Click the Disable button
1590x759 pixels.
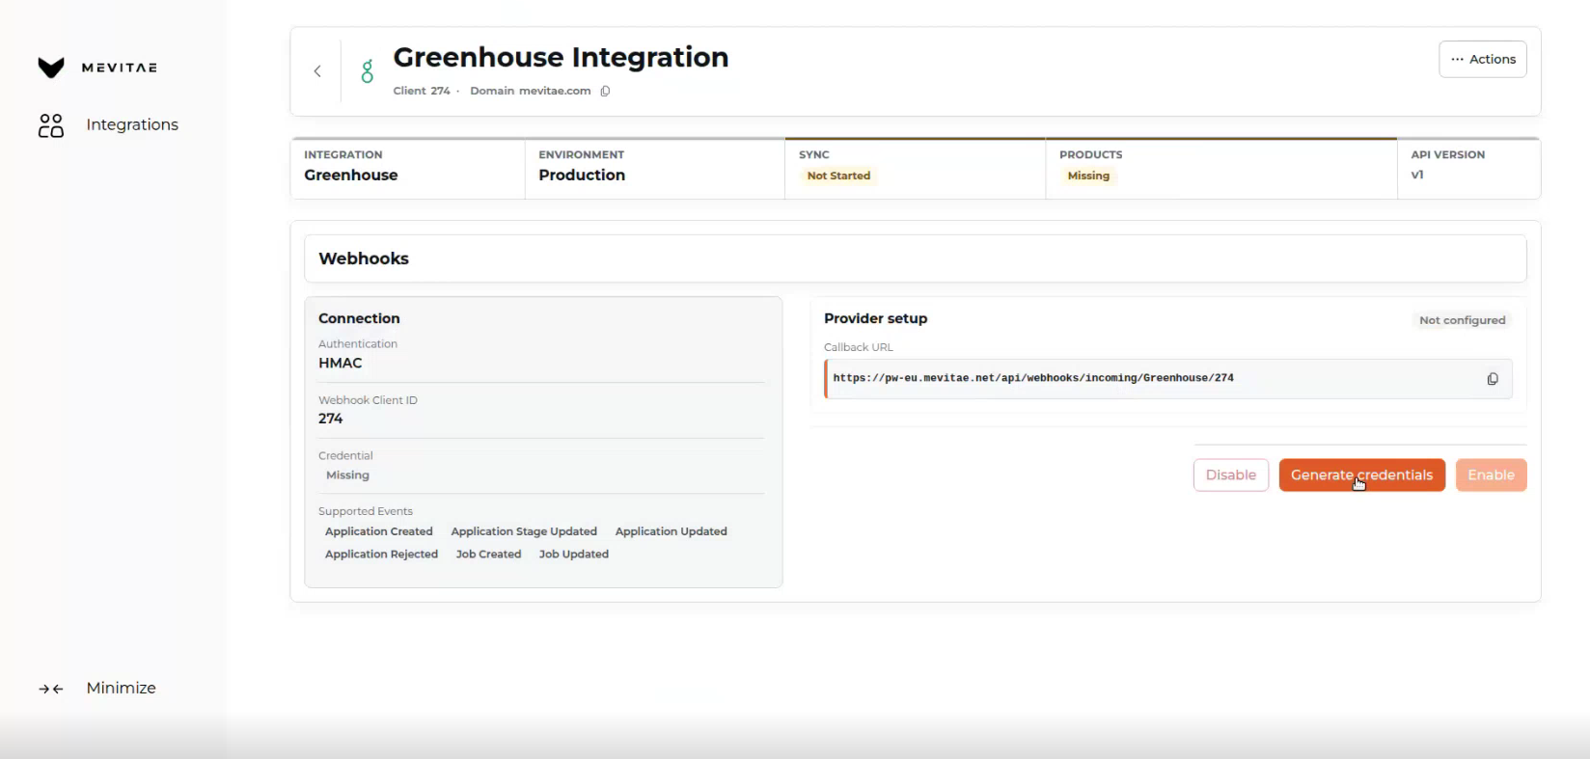click(1231, 474)
